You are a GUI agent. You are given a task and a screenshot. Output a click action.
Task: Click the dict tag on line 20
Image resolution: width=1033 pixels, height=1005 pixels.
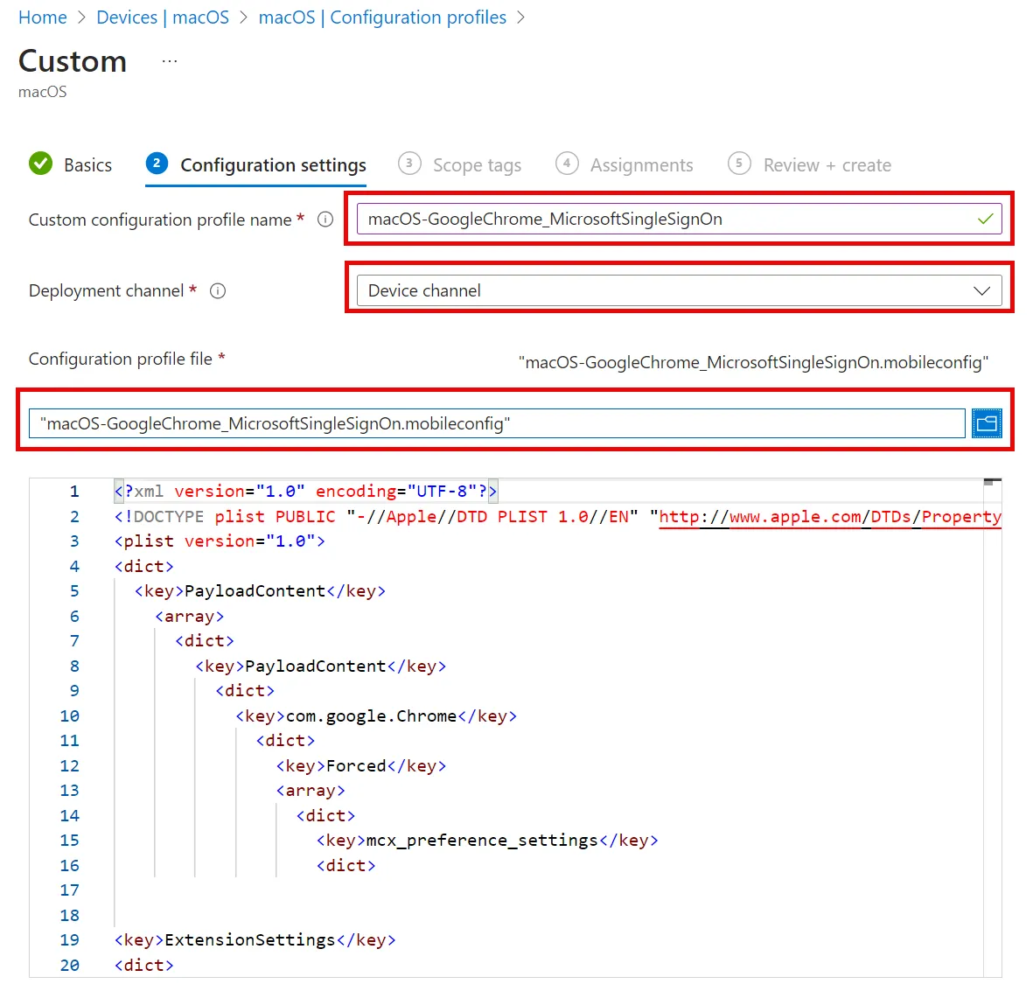tap(143, 966)
